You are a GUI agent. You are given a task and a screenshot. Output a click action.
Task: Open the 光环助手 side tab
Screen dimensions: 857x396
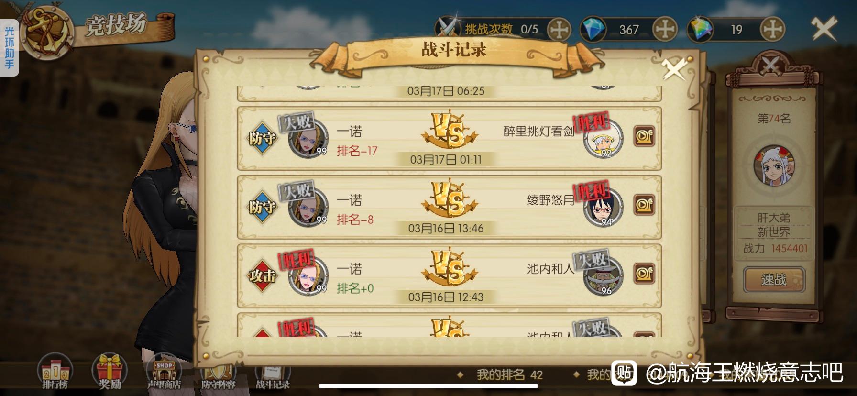[9, 48]
